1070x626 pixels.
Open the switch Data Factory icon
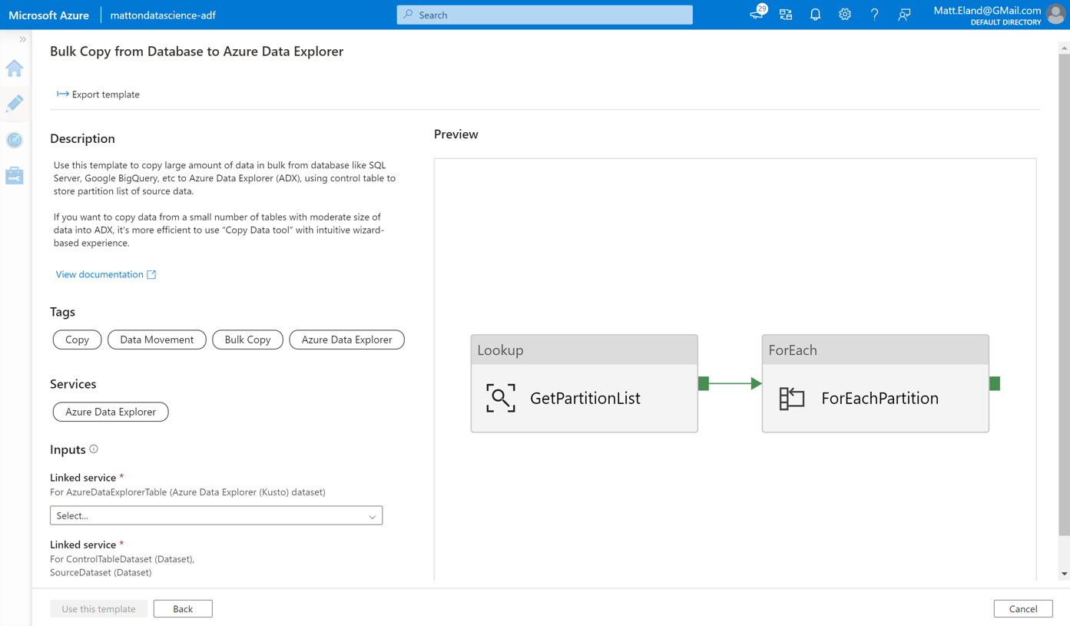[x=786, y=15]
